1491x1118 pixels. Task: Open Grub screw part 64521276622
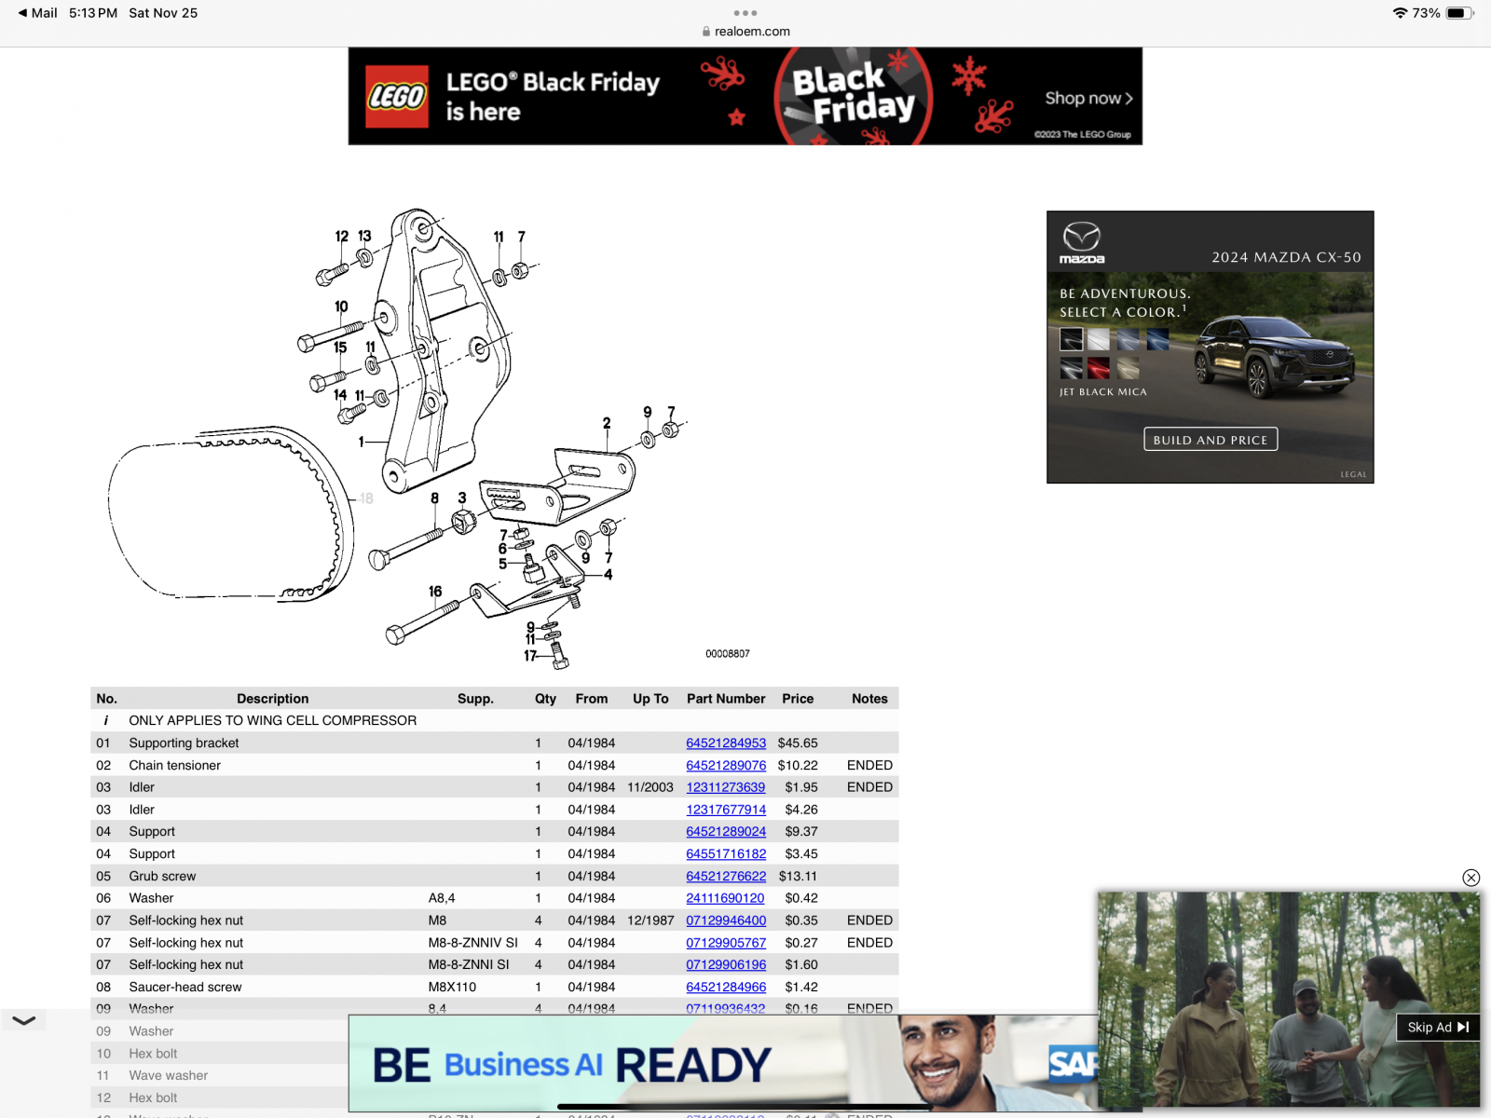725,876
